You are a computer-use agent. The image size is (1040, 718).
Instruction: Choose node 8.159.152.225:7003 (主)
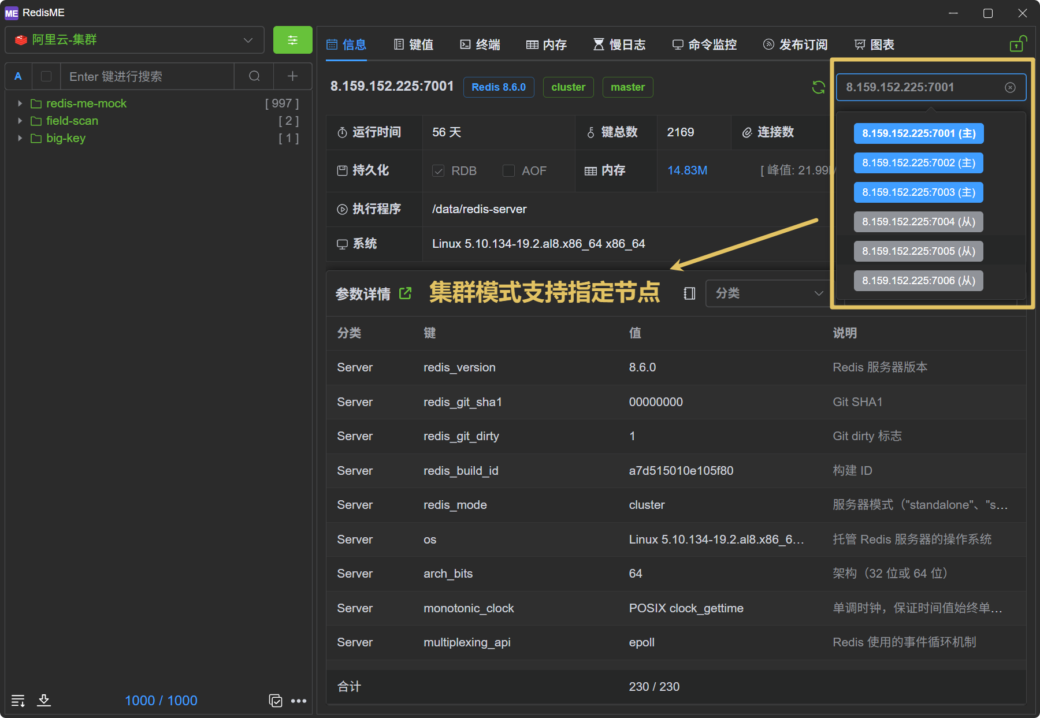919,192
